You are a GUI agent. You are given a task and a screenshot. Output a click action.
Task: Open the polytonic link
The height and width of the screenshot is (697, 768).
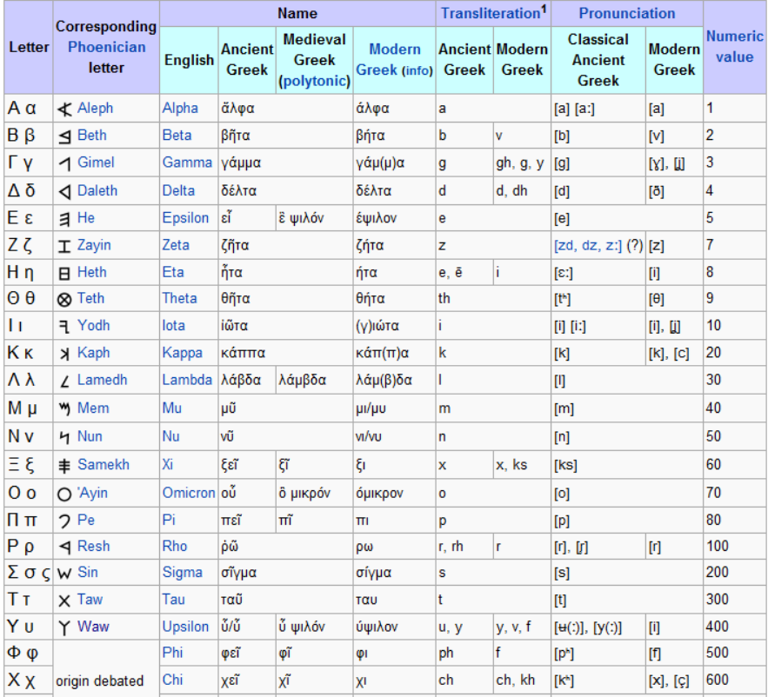coord(315,81)
